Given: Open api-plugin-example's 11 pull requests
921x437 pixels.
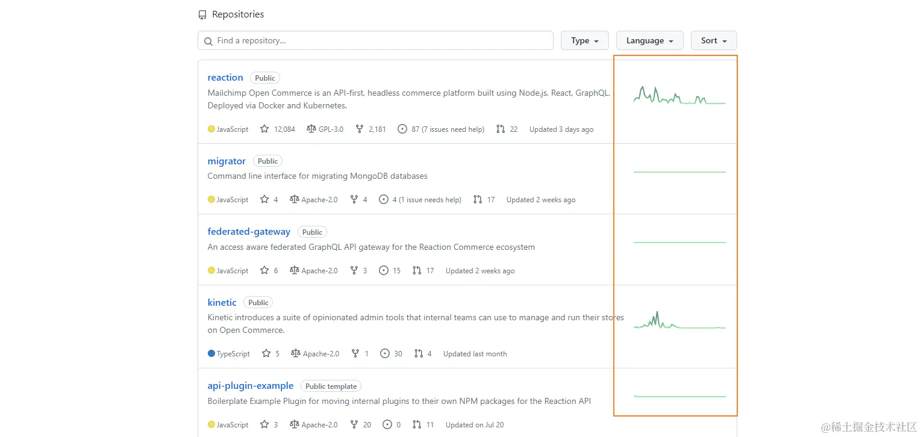Looking at the screenshot, I should point(423,424).
